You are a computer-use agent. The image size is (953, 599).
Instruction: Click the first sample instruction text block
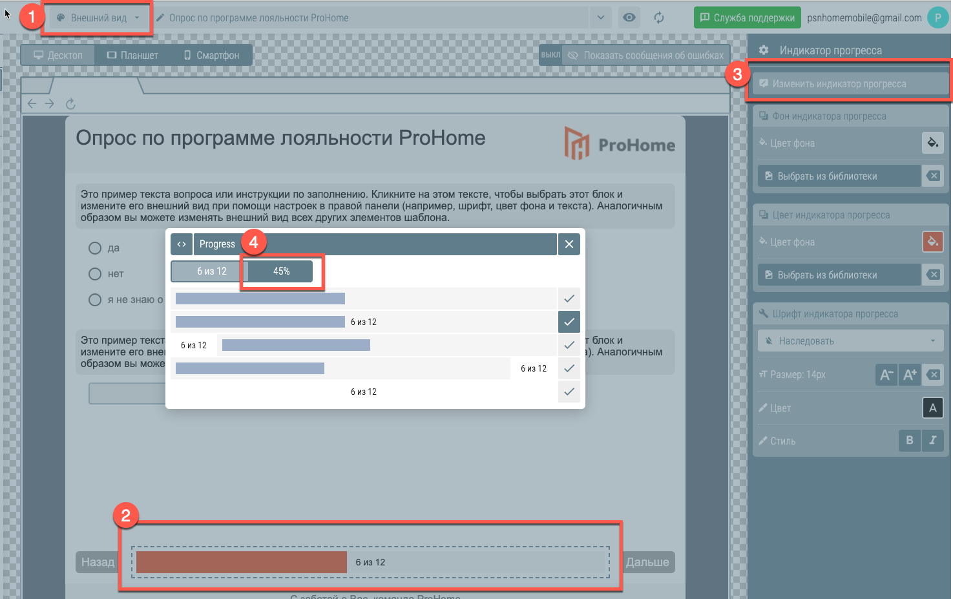(375, 206)
